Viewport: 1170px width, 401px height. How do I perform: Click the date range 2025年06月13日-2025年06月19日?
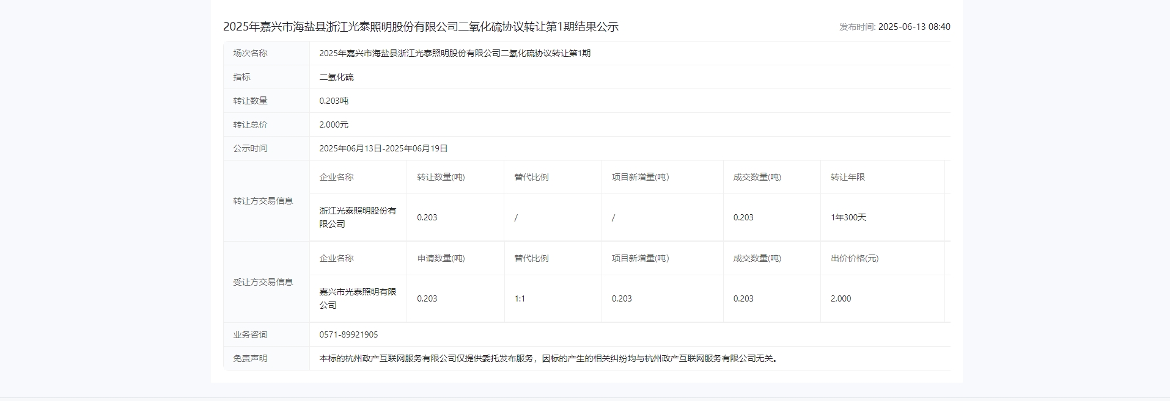tap(383, 148)
